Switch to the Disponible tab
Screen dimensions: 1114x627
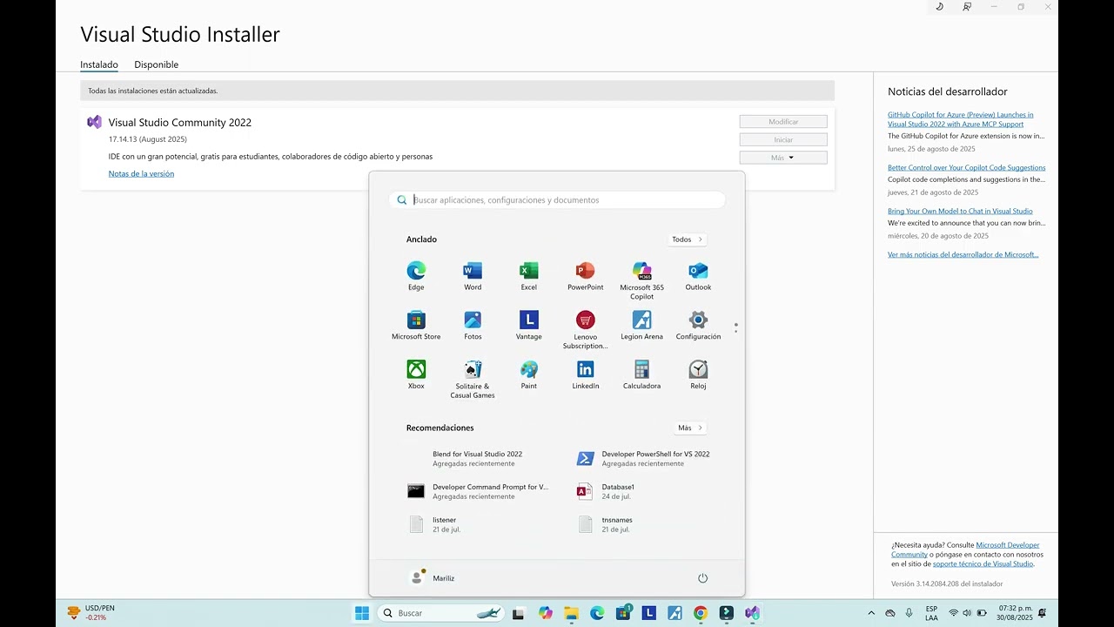[x=157, y=64]
